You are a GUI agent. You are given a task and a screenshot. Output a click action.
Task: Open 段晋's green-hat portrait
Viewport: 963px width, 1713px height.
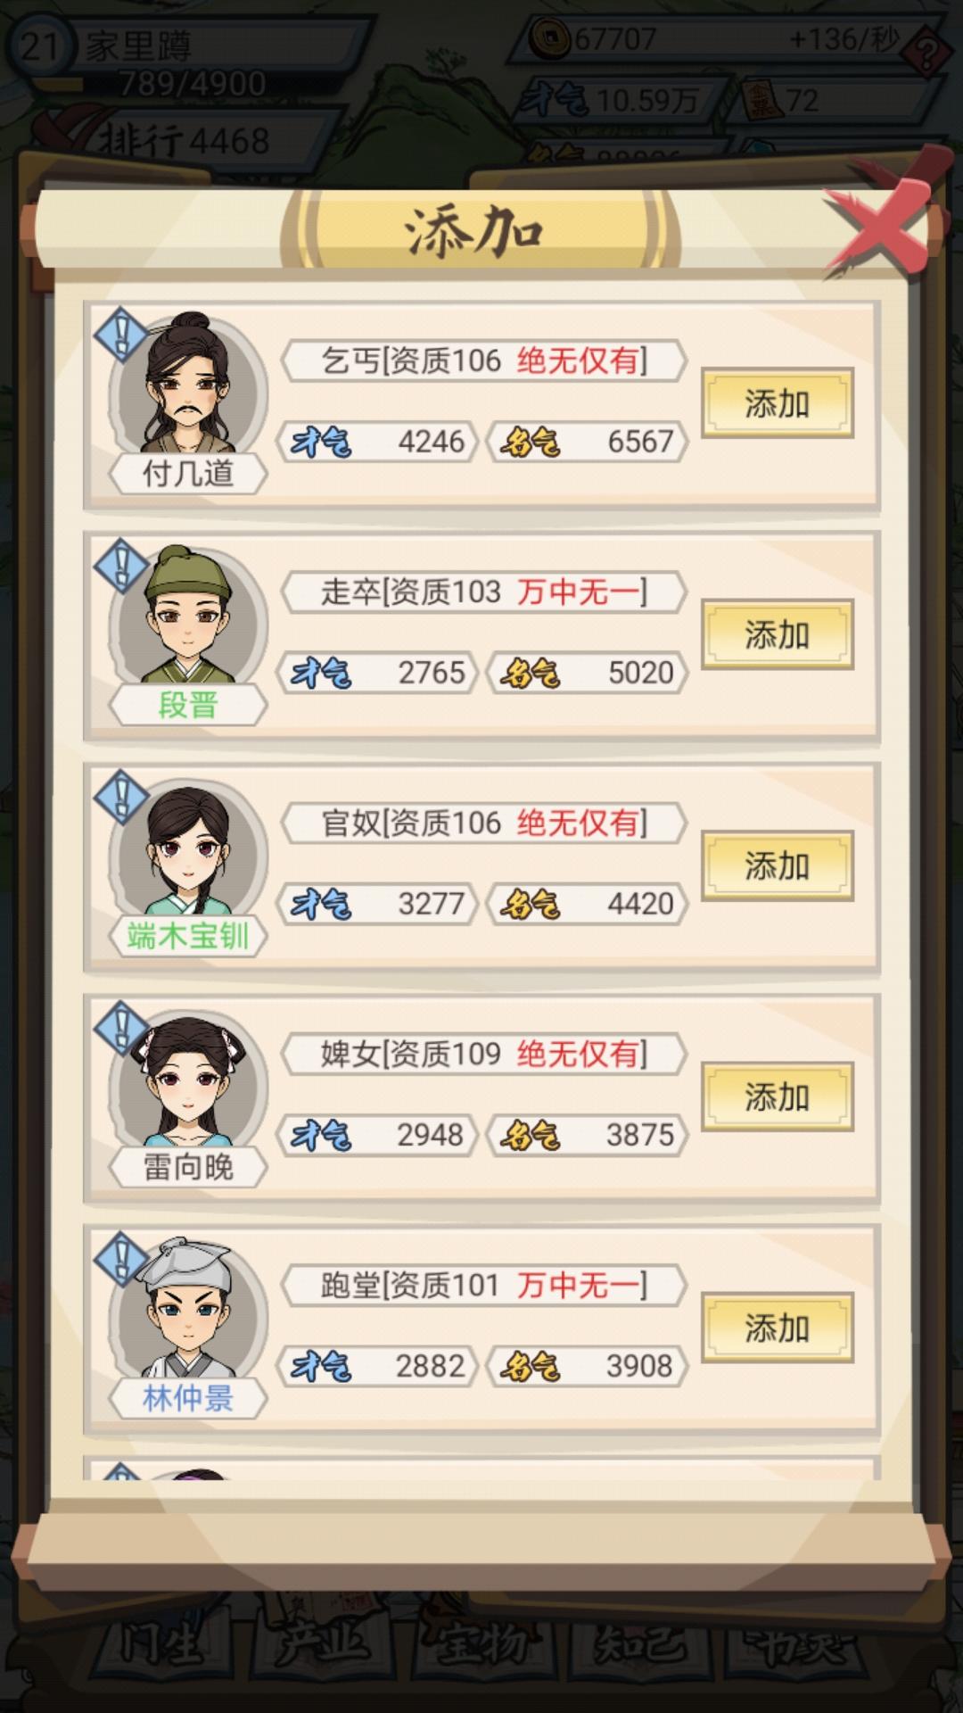(x=188, y=617)
